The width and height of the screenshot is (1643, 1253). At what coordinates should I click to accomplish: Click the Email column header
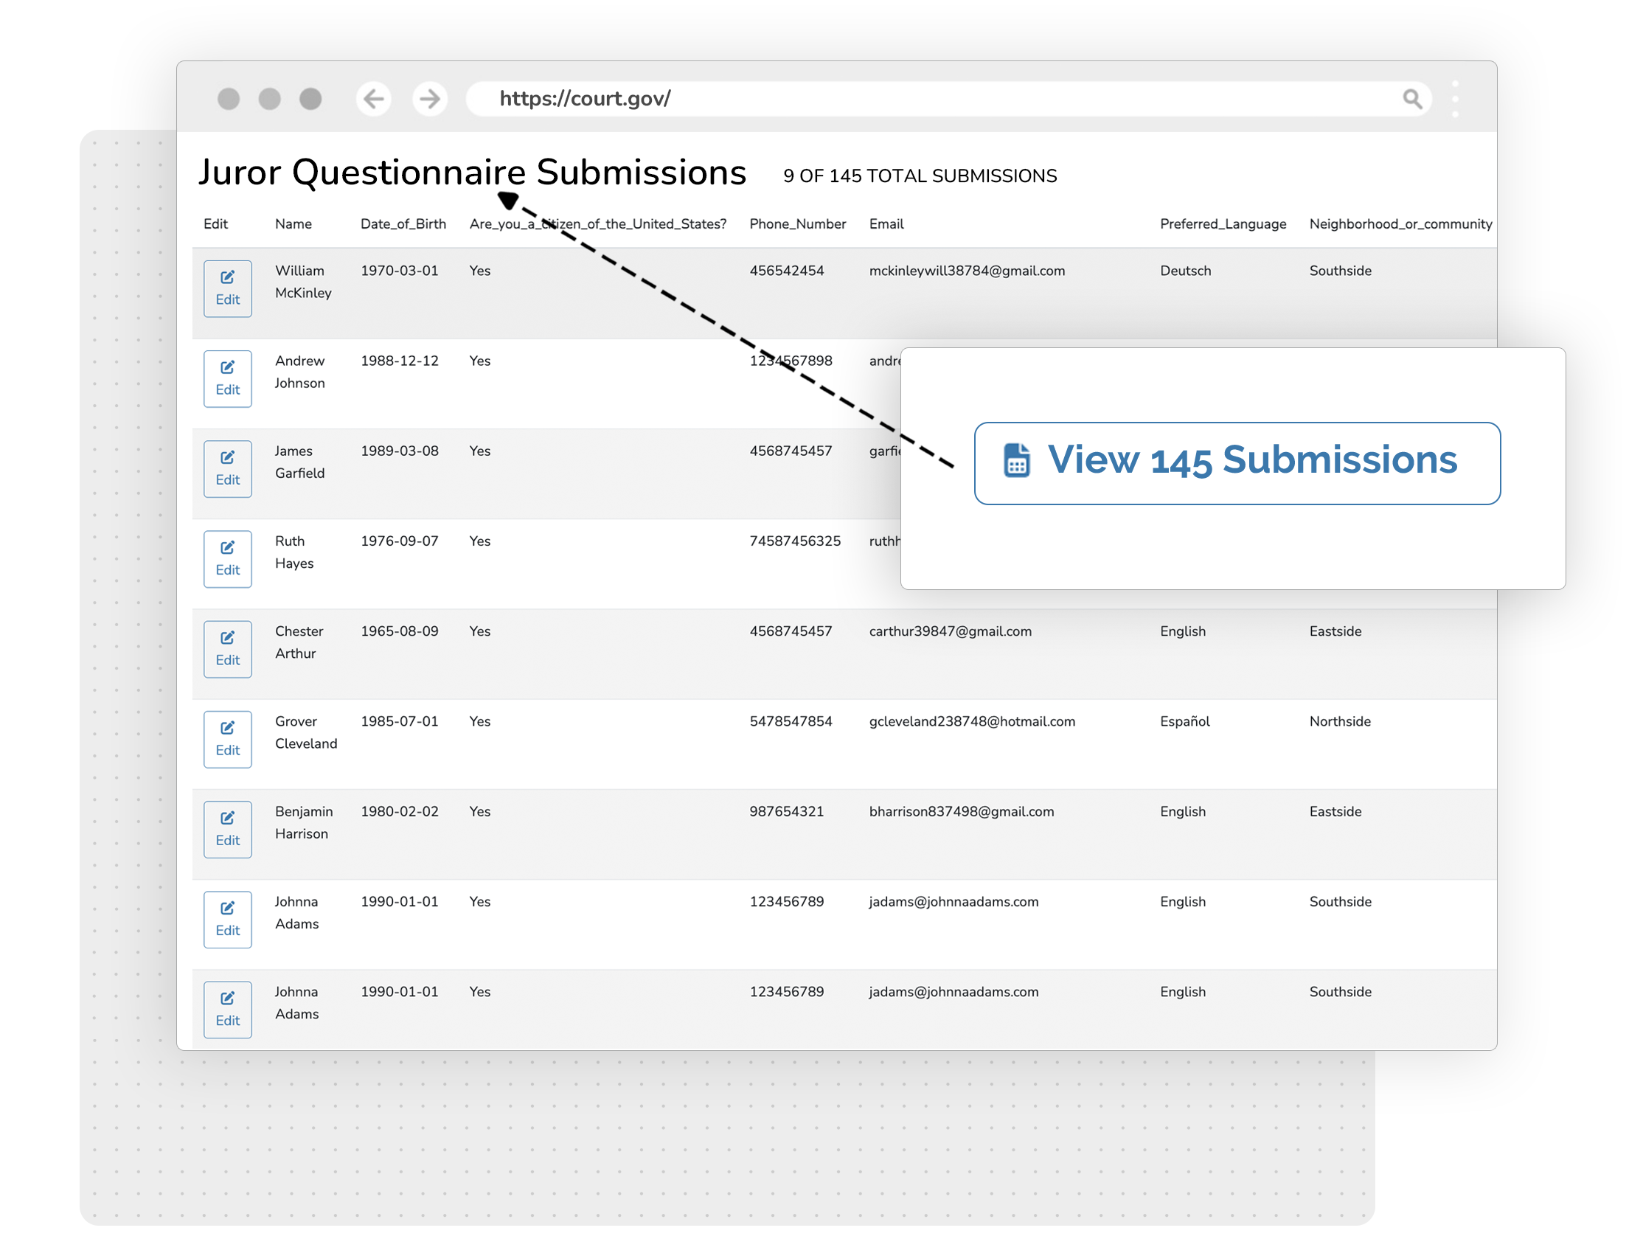coord(886,223)
